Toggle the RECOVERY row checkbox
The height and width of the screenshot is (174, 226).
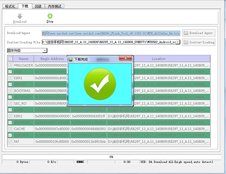[10, 97]
